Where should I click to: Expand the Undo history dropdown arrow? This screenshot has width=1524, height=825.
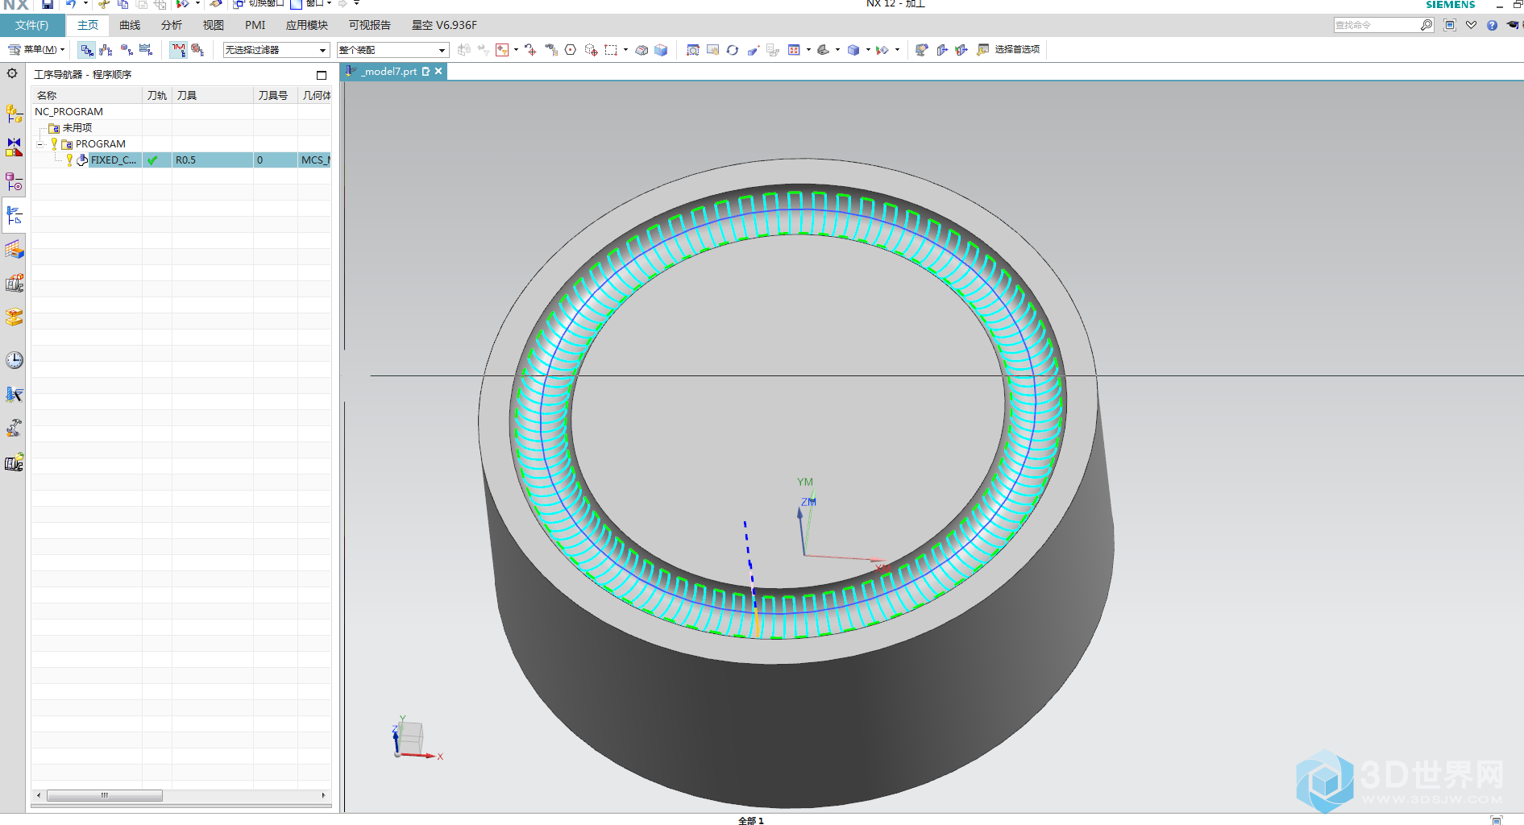(x=85, y=4)
